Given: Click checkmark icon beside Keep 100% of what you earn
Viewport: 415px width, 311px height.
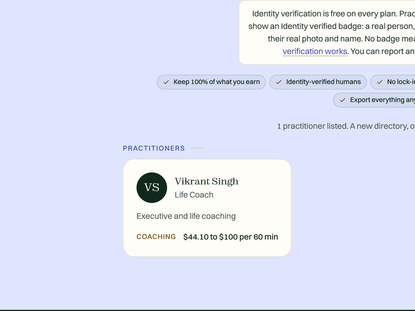Looking at the screenshot, I should tap(166, 82).
